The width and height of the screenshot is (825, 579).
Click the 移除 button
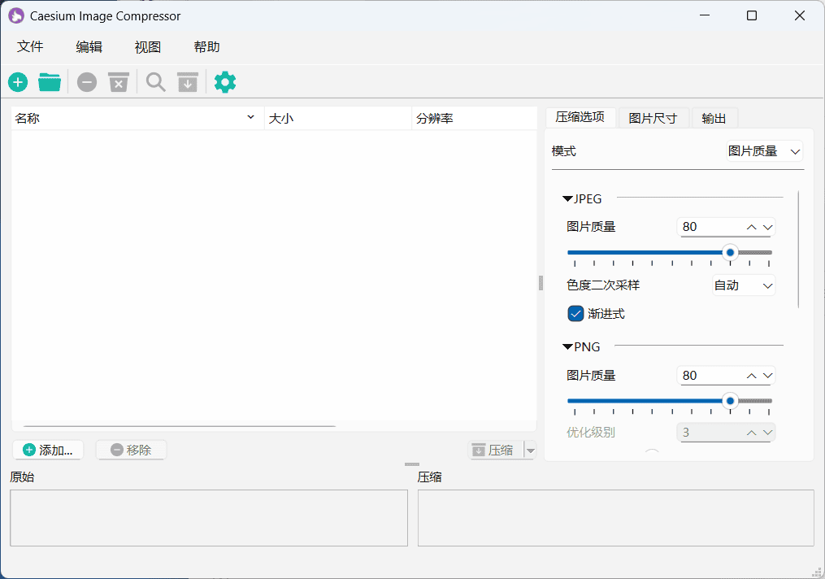coord(131,450)
